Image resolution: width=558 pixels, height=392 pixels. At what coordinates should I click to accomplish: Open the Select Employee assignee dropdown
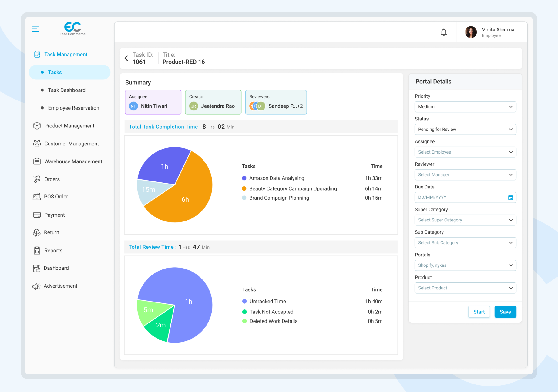465,152
